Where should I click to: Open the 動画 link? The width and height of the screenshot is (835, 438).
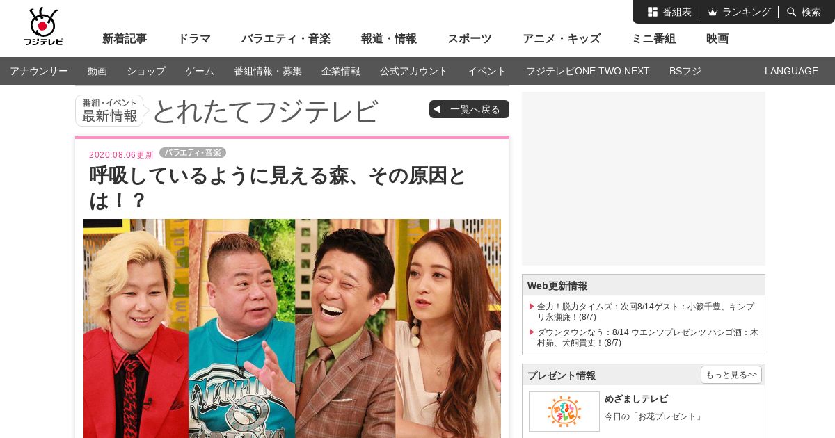(97, 71)
